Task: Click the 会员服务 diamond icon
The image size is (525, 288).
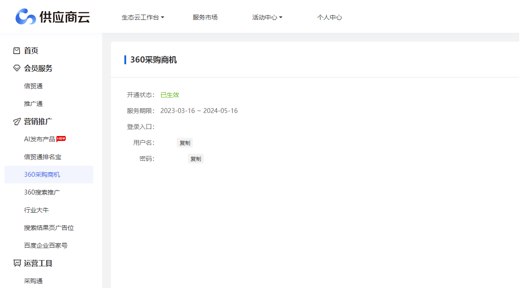Action: tap(17, 68)
